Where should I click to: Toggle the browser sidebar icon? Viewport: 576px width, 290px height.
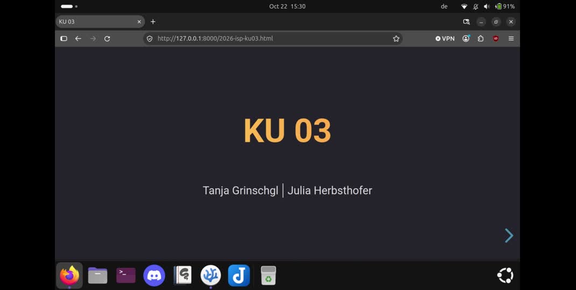pos(64,39)
